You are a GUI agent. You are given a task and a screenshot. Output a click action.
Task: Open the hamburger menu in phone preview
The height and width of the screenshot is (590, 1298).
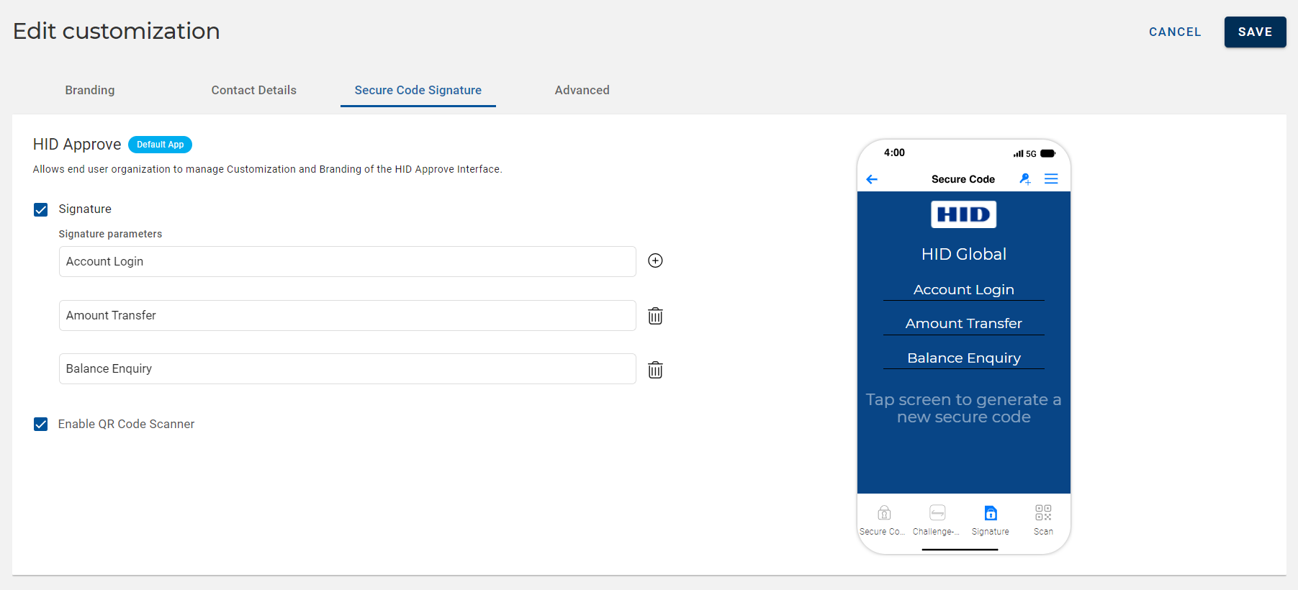click(1051, 179)
